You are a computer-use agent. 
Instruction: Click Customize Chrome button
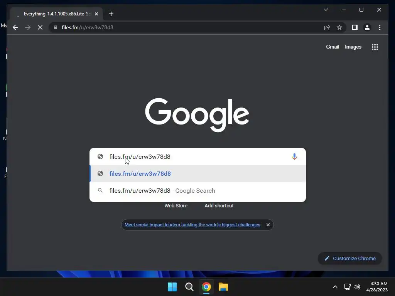(x=350, y=258)
